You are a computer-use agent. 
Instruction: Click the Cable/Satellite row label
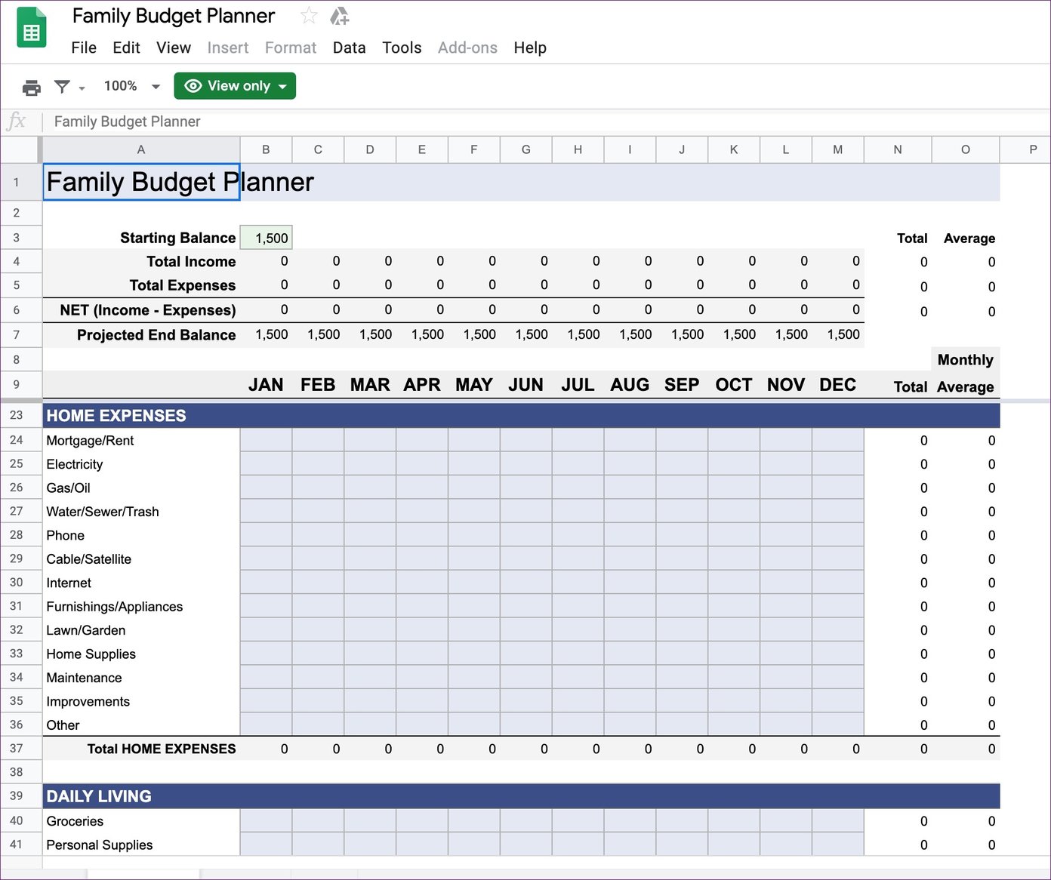coord(89,559)
